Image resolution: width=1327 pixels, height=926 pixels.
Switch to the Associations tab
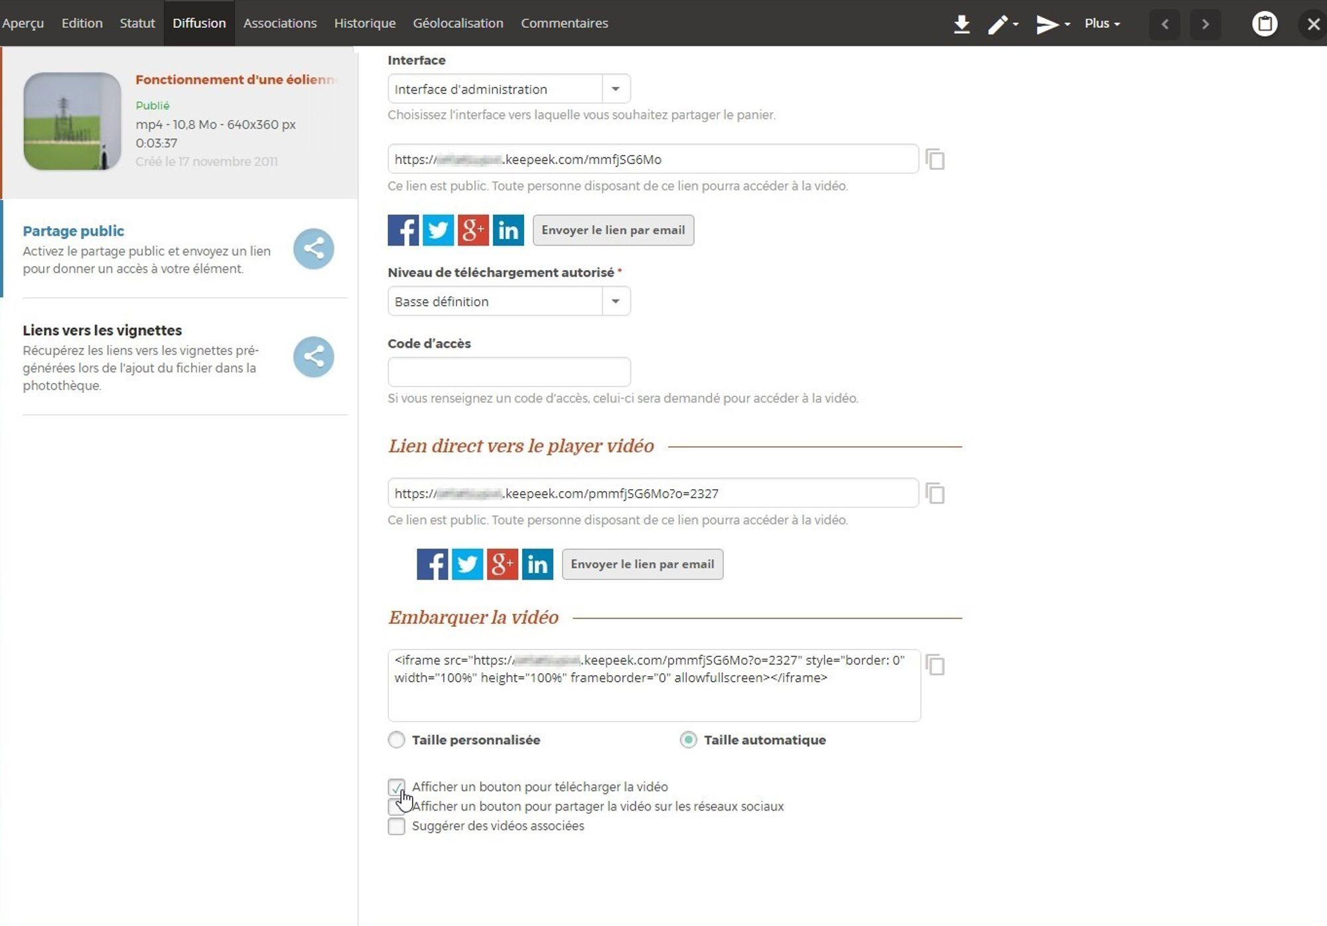279,23
